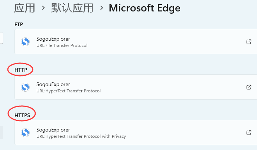Go back to 应用 breadcrumb

pyautogui.click(x=25, y=8)
